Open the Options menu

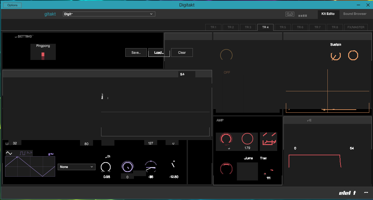point(12,5)
